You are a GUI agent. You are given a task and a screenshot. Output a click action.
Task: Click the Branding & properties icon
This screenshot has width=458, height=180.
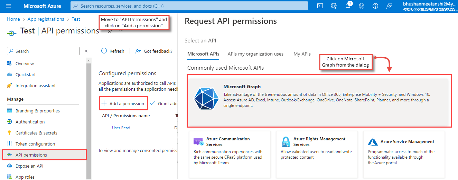point(9,111)
